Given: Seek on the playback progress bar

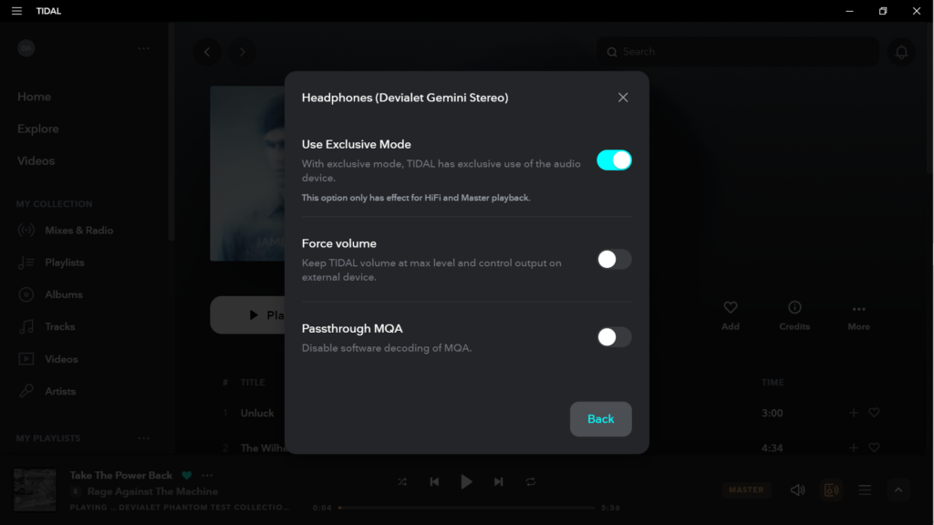Looking at the screenshot, I should point(467,508).
